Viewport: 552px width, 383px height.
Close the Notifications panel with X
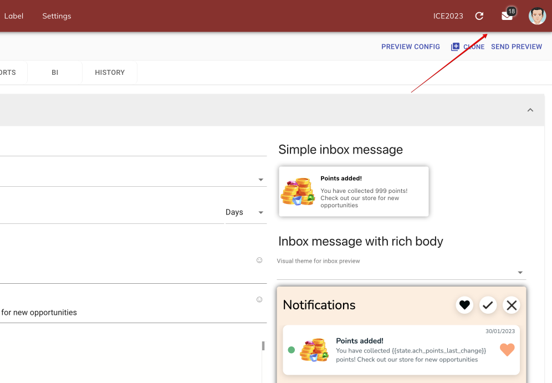[x=512, y=305]
